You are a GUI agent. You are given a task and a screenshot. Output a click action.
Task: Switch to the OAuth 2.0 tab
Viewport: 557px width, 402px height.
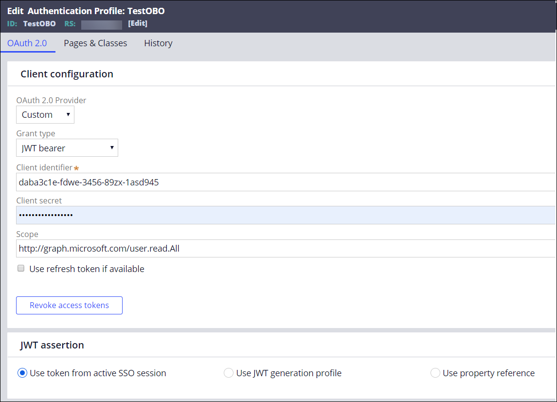27,43
